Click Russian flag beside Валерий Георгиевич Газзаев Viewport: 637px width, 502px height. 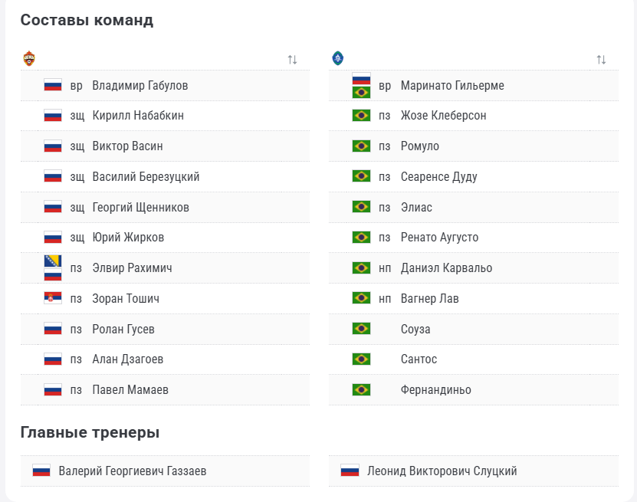[x=41, y=471]
